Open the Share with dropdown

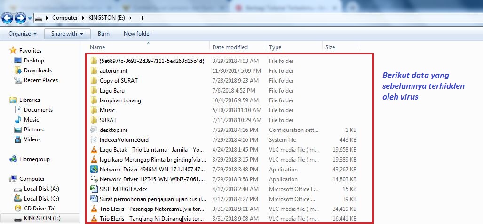point(67,34)
